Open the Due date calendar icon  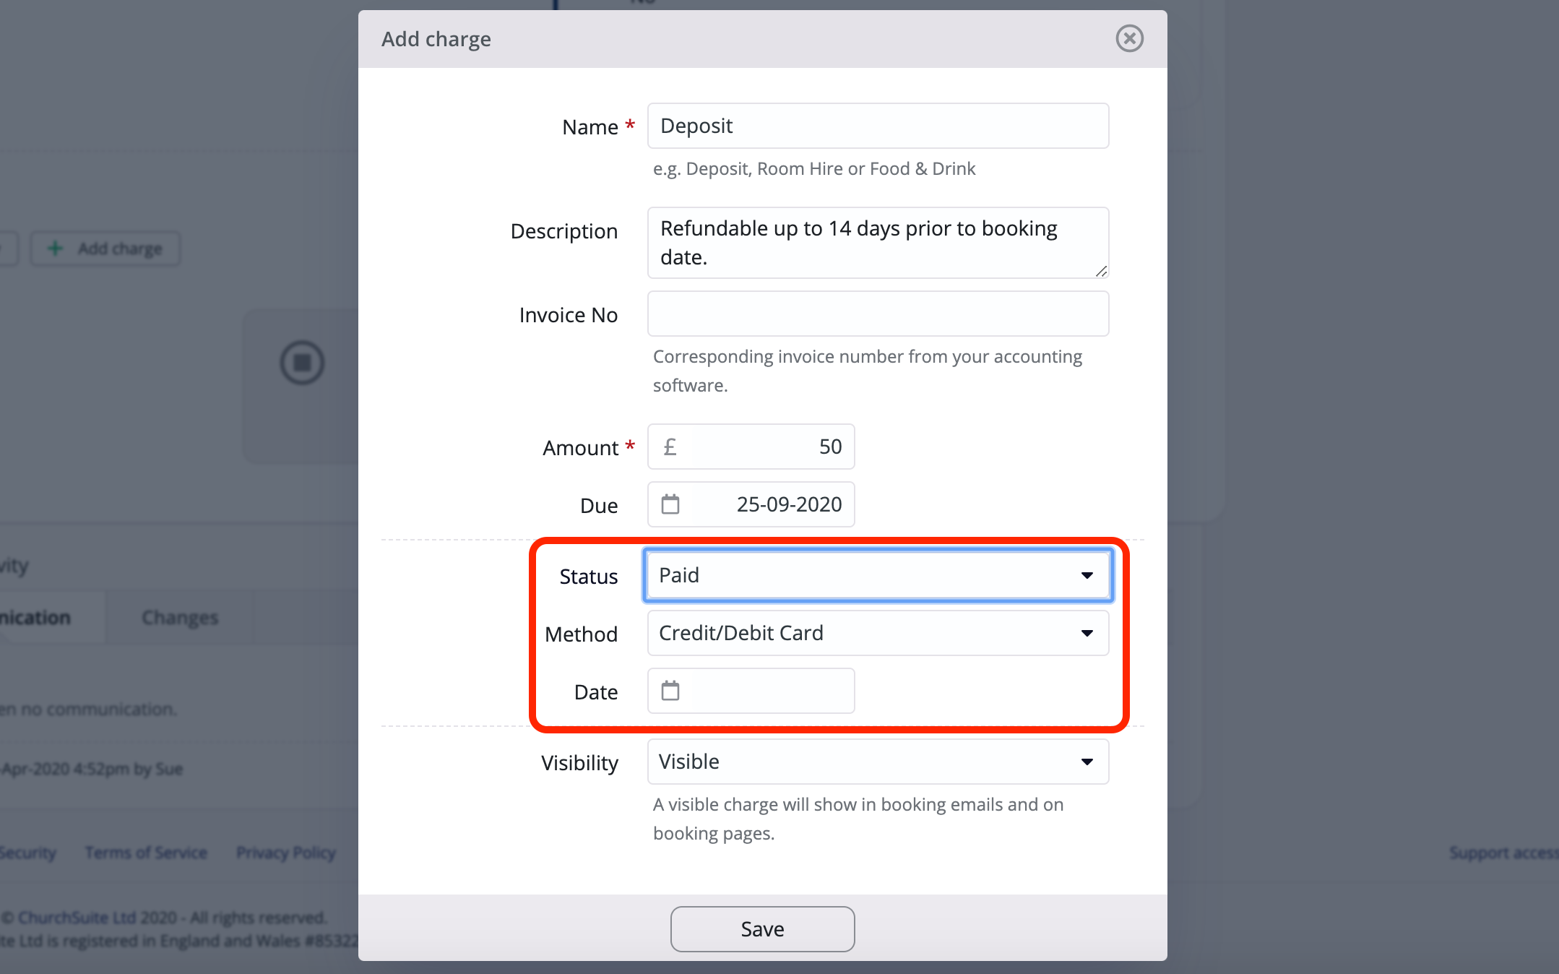click(670, 504)
